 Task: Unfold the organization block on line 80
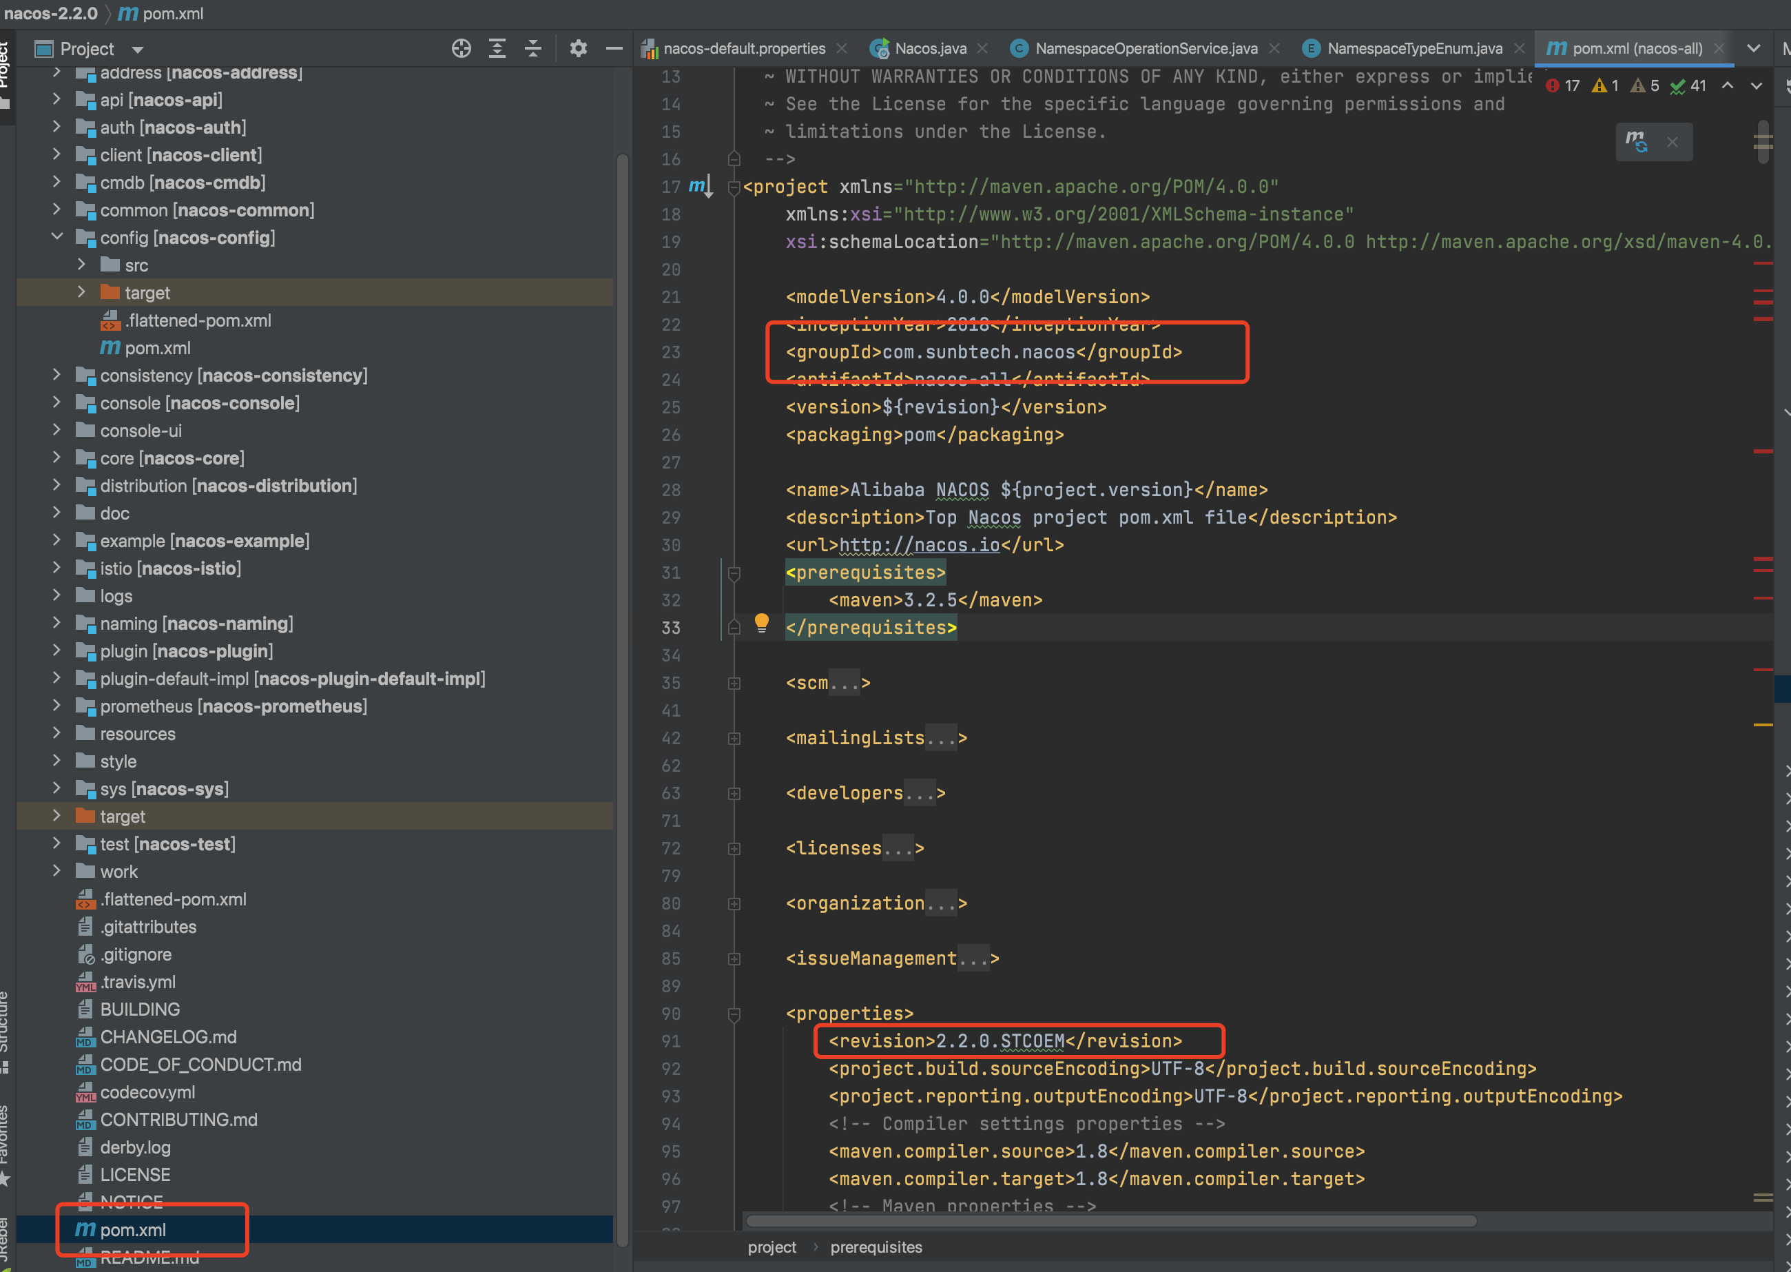pos(734,903)
